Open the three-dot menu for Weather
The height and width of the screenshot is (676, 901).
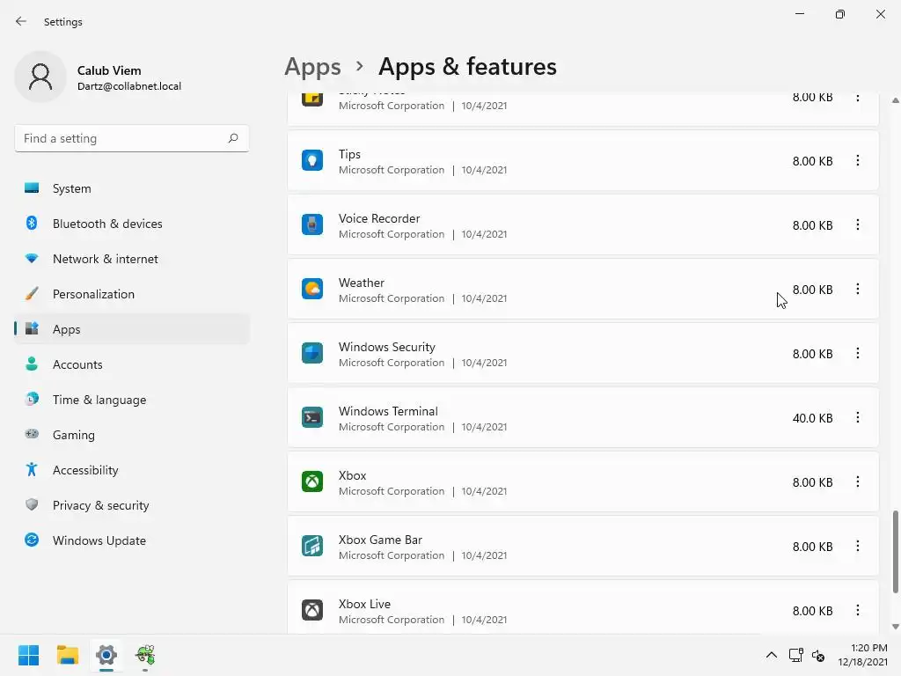(x=858, y=290)
